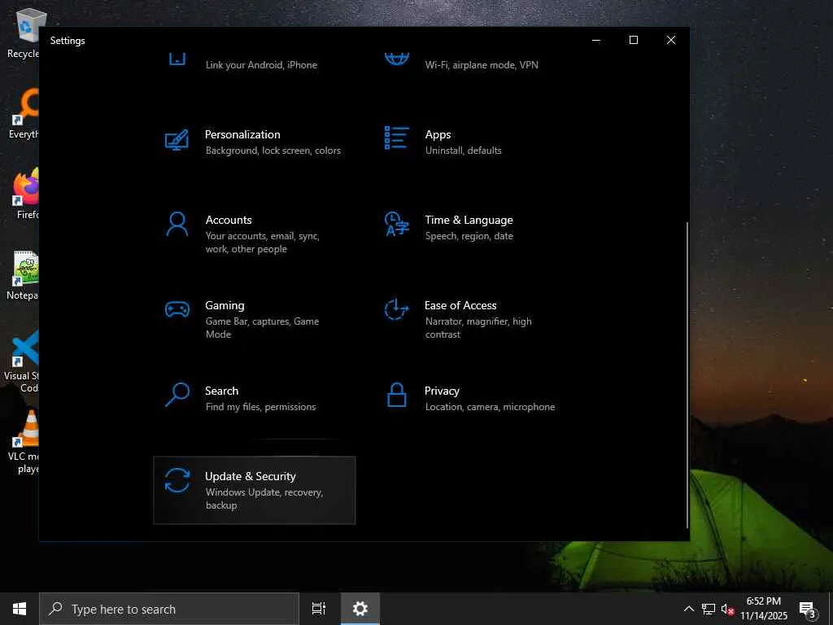The image size is (833, 625).
Task: Open the Update & Security sync icon
Action: point(177,480)
